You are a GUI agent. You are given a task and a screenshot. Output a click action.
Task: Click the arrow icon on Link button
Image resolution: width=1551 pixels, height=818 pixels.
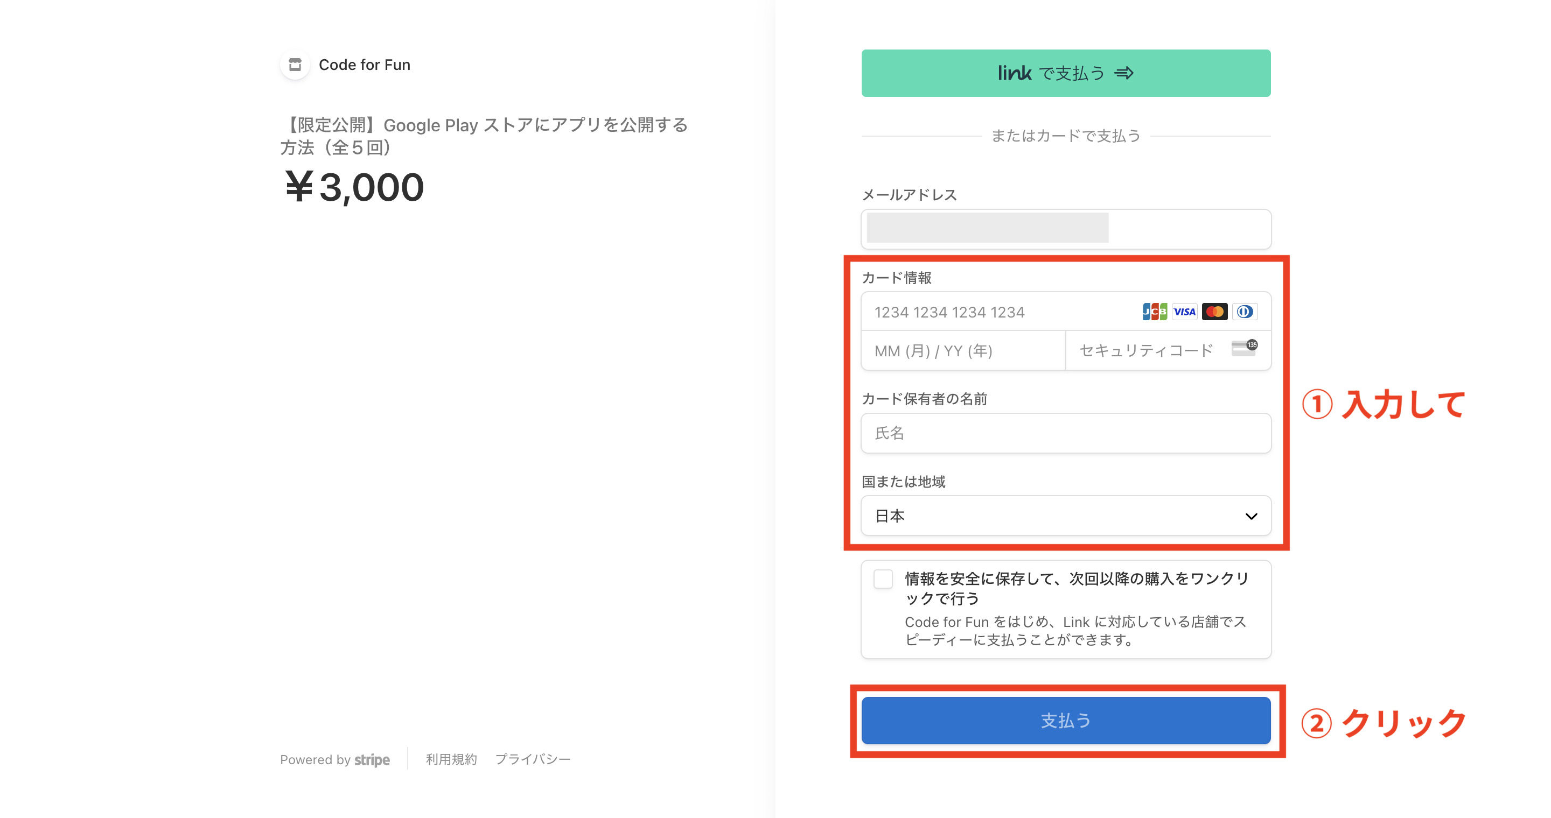tap(1123, 73)
